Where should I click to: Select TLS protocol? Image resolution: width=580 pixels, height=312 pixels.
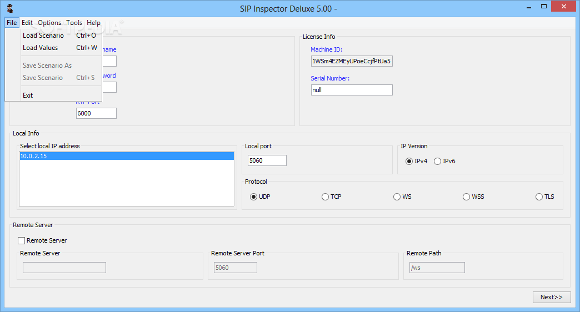point(539,197)
